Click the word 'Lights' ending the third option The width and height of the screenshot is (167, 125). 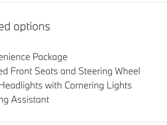119,85
